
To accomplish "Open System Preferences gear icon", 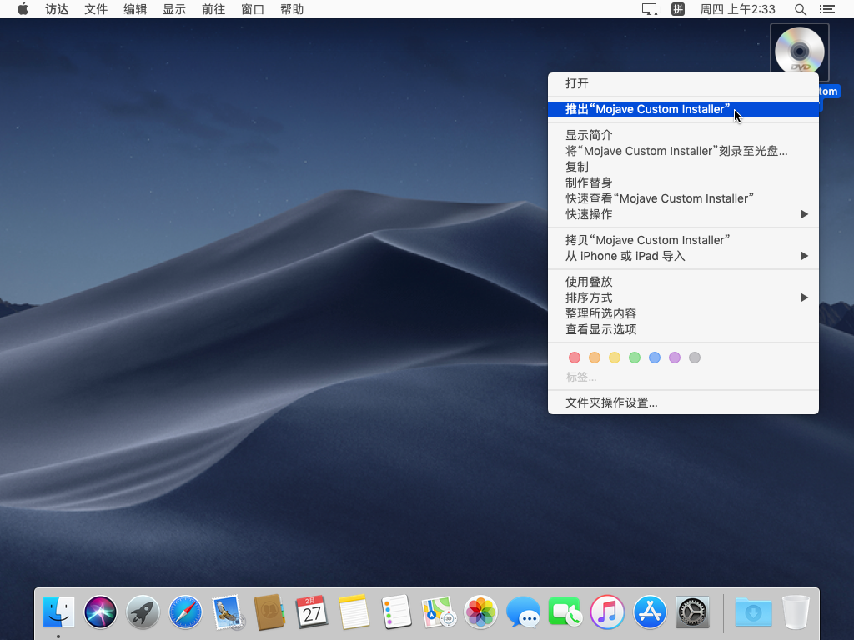I will coord(692,612).
